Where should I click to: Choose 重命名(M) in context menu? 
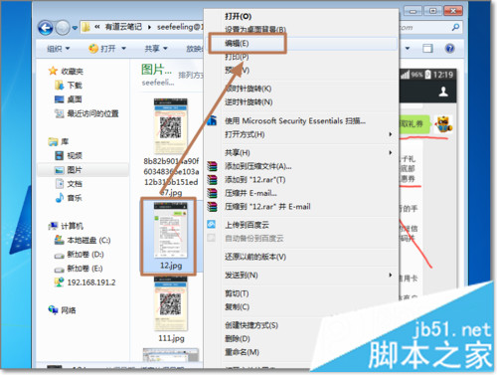242,352
